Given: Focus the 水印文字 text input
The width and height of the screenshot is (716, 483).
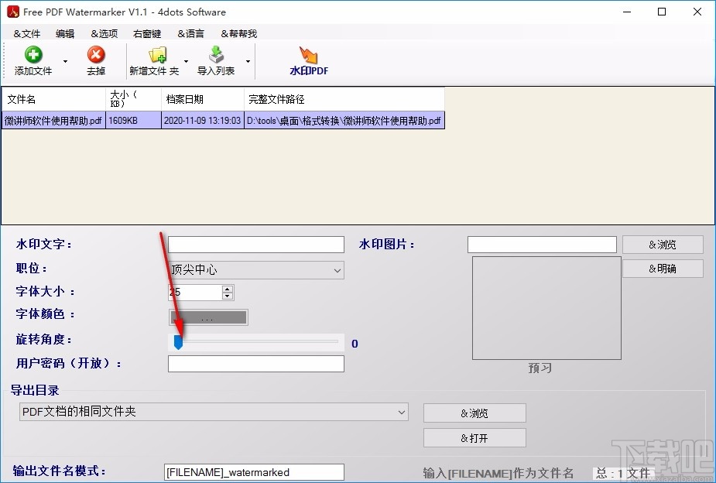Looking at the screenshot, I should click(x=255, y=245).
